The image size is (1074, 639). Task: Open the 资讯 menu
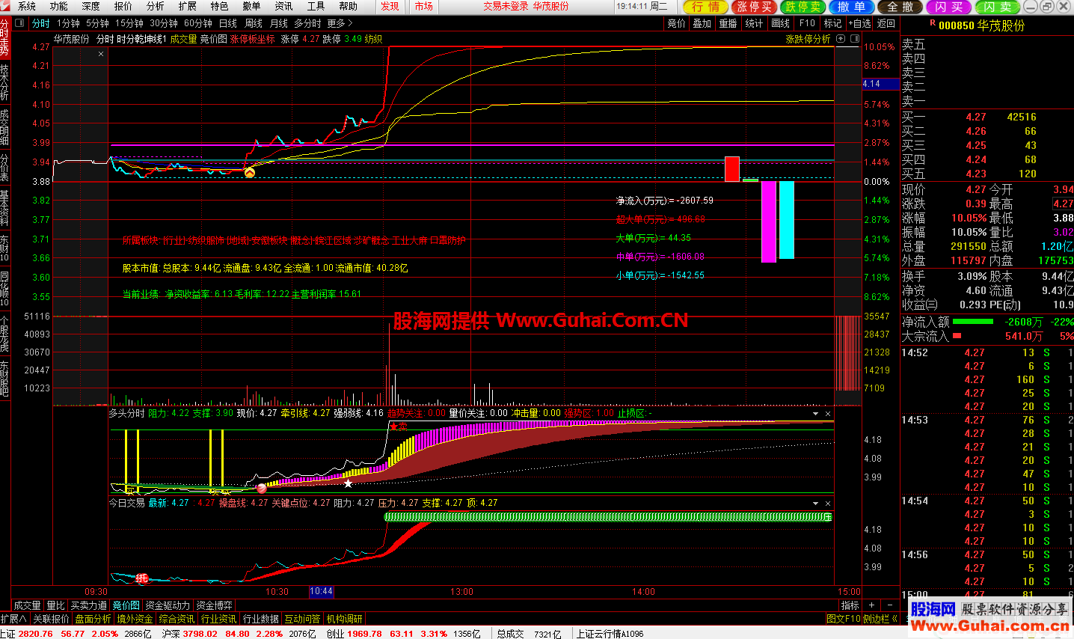[x=284, y=6]
